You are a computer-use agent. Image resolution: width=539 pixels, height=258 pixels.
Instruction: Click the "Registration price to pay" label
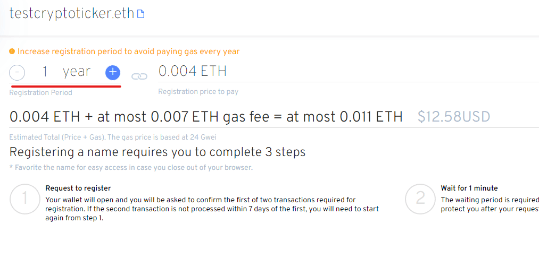point(198,91)
